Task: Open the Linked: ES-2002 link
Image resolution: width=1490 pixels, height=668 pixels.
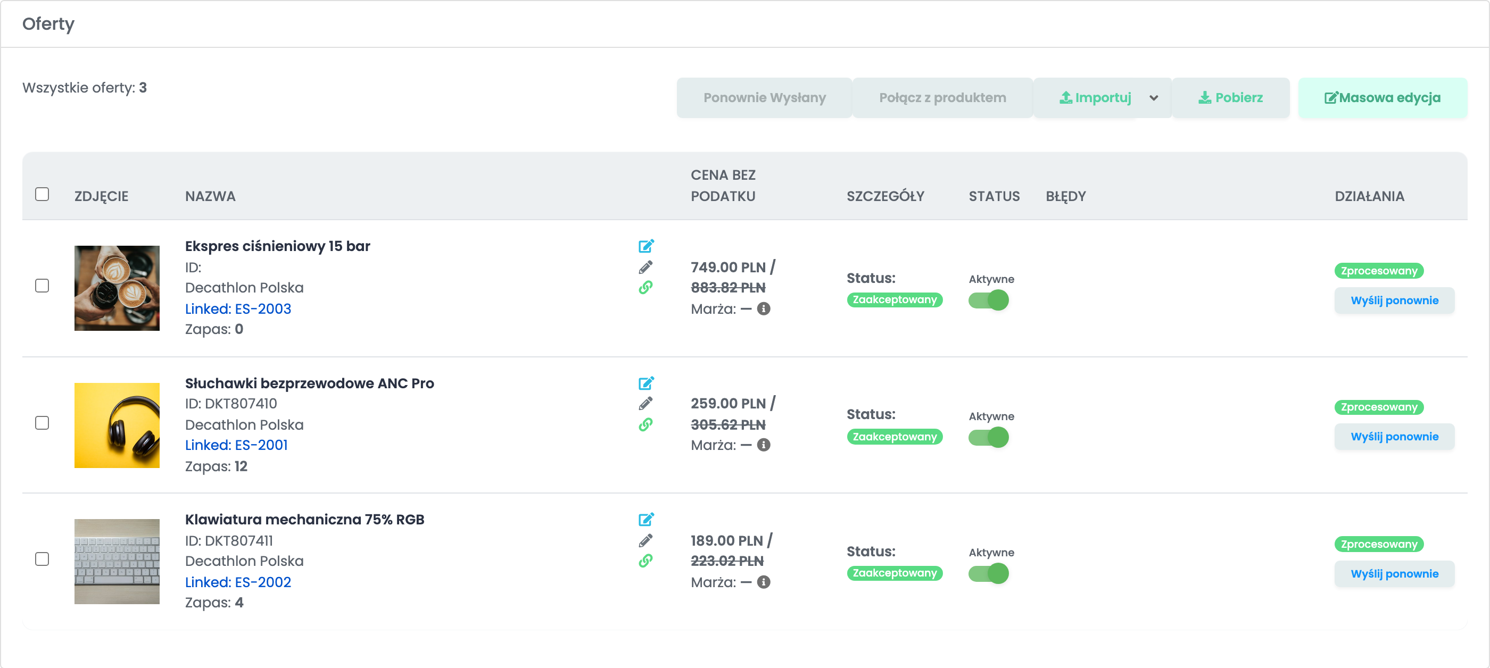Action: click(238, 582)
